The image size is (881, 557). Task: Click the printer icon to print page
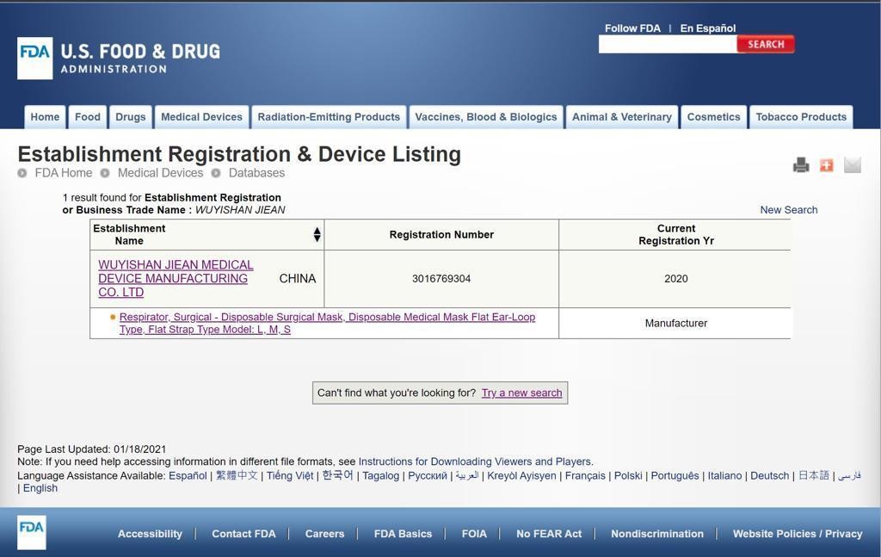click(x=801, y=165)
